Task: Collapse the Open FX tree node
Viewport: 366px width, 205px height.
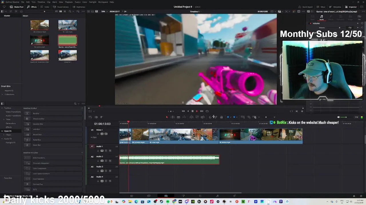Action: click(2, 131)
